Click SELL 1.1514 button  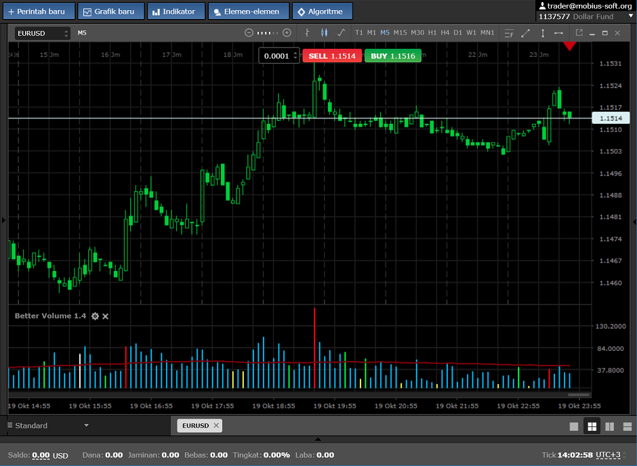[x=332, y=56]
